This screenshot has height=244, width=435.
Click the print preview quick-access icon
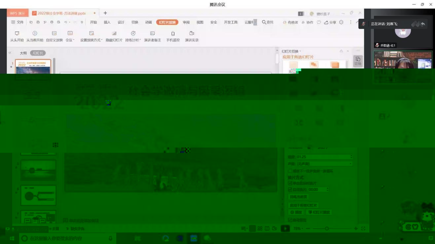point(58,22)
